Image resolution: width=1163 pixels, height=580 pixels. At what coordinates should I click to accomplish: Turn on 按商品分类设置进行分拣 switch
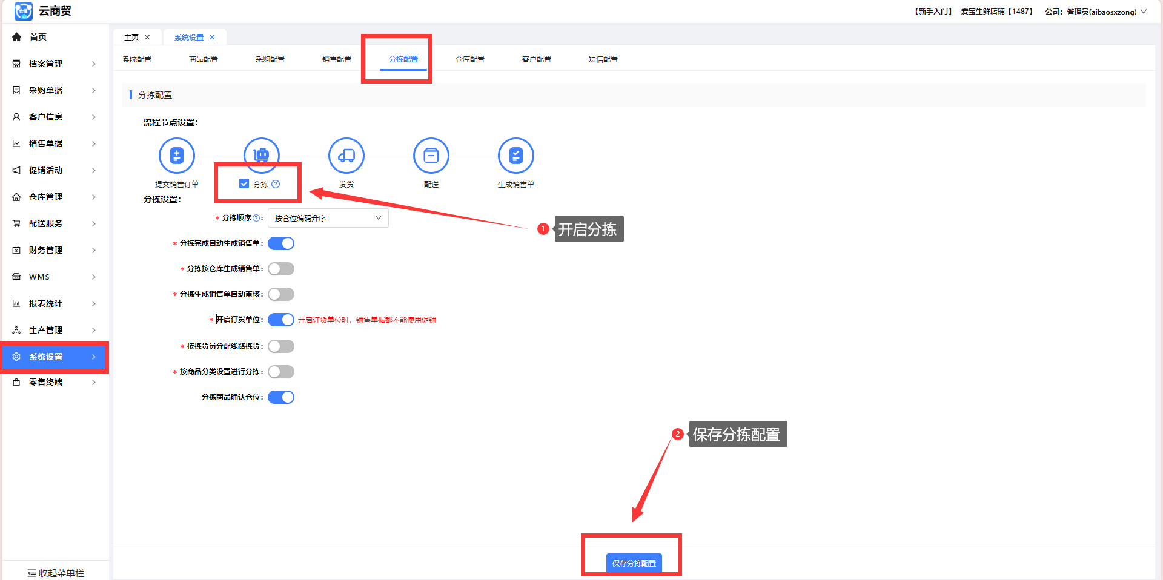(281, 372)
